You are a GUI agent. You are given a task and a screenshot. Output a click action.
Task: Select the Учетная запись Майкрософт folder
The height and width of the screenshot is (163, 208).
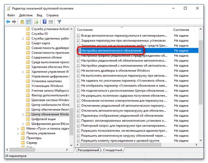click(x=50, y=90)
